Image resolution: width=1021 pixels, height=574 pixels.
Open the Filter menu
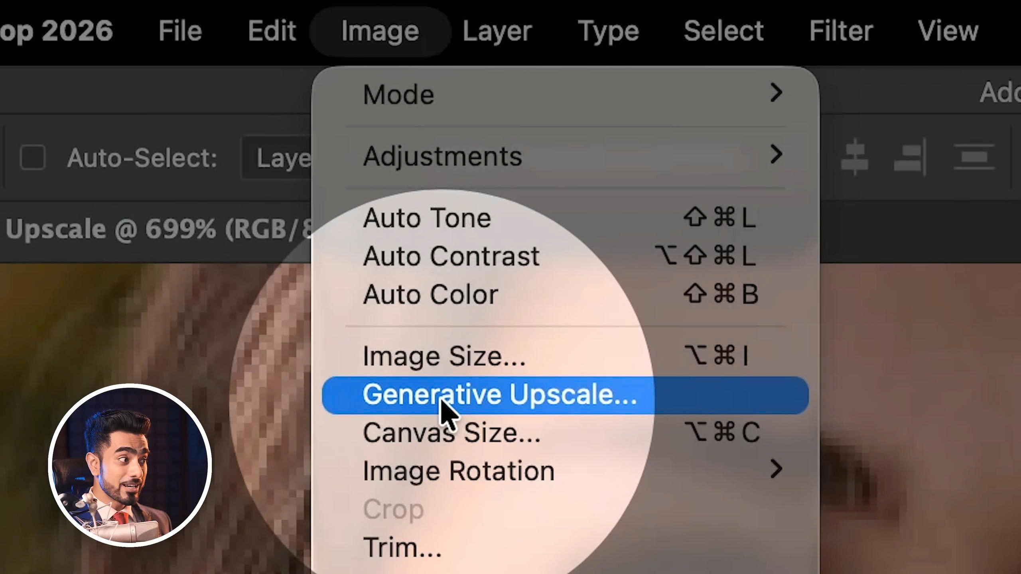pyautogui.click(x=841, y=31)
